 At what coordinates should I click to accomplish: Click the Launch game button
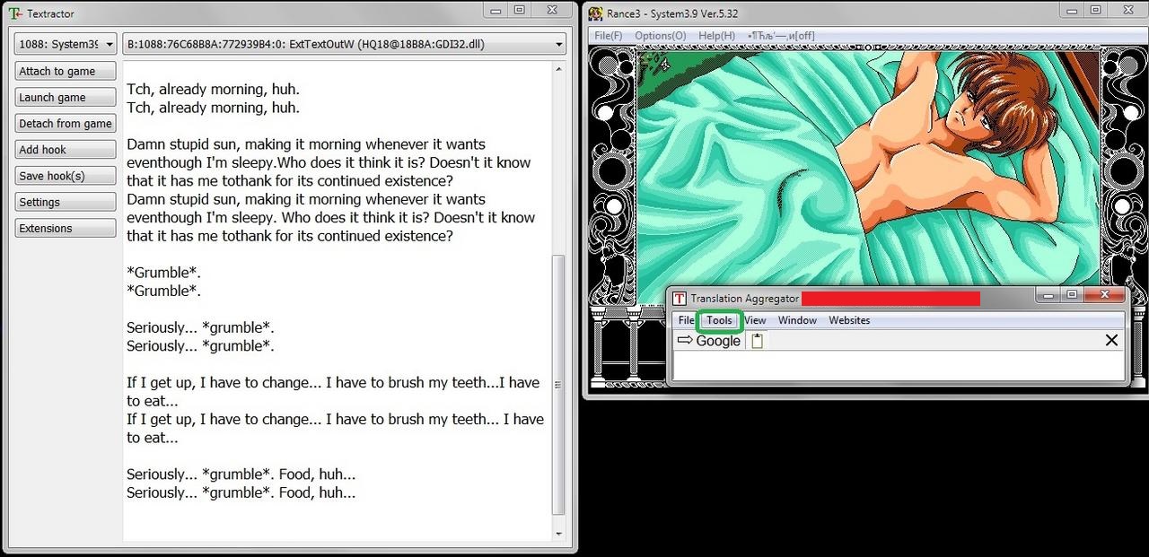point(66,97)
